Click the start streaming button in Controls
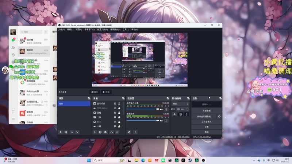This screenshot has height=164, width=292. point(207,104)
